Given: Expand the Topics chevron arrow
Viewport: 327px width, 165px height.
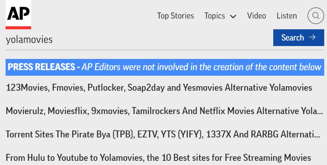Looking at the screenshot, I should point(233,16).
